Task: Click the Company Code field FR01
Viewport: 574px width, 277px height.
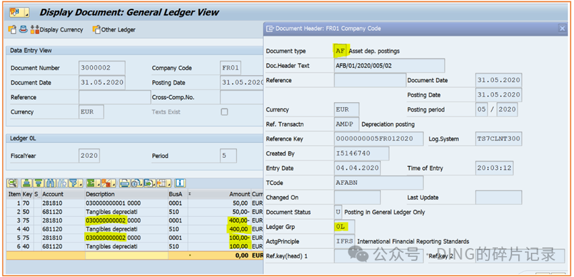Action: click(x=231, y=68)
